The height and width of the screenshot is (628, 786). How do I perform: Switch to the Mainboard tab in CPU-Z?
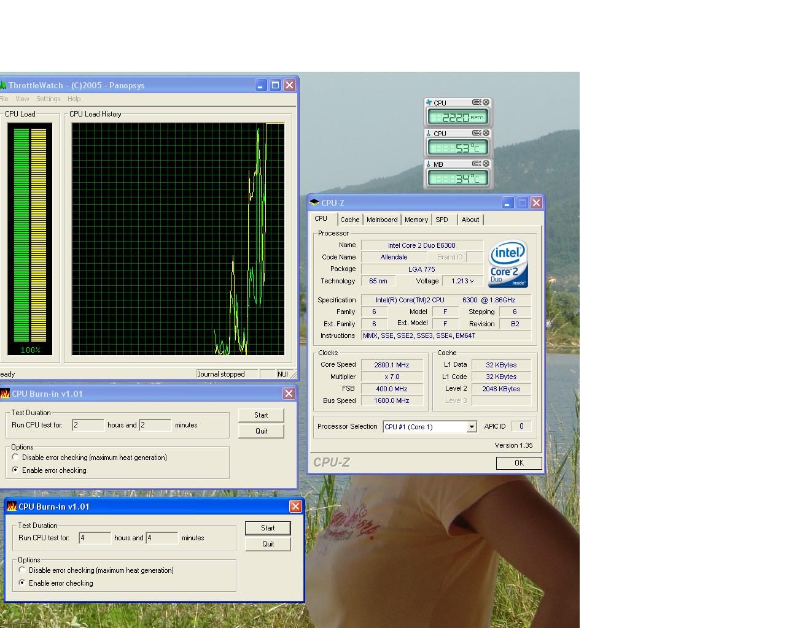click(382, 220)
